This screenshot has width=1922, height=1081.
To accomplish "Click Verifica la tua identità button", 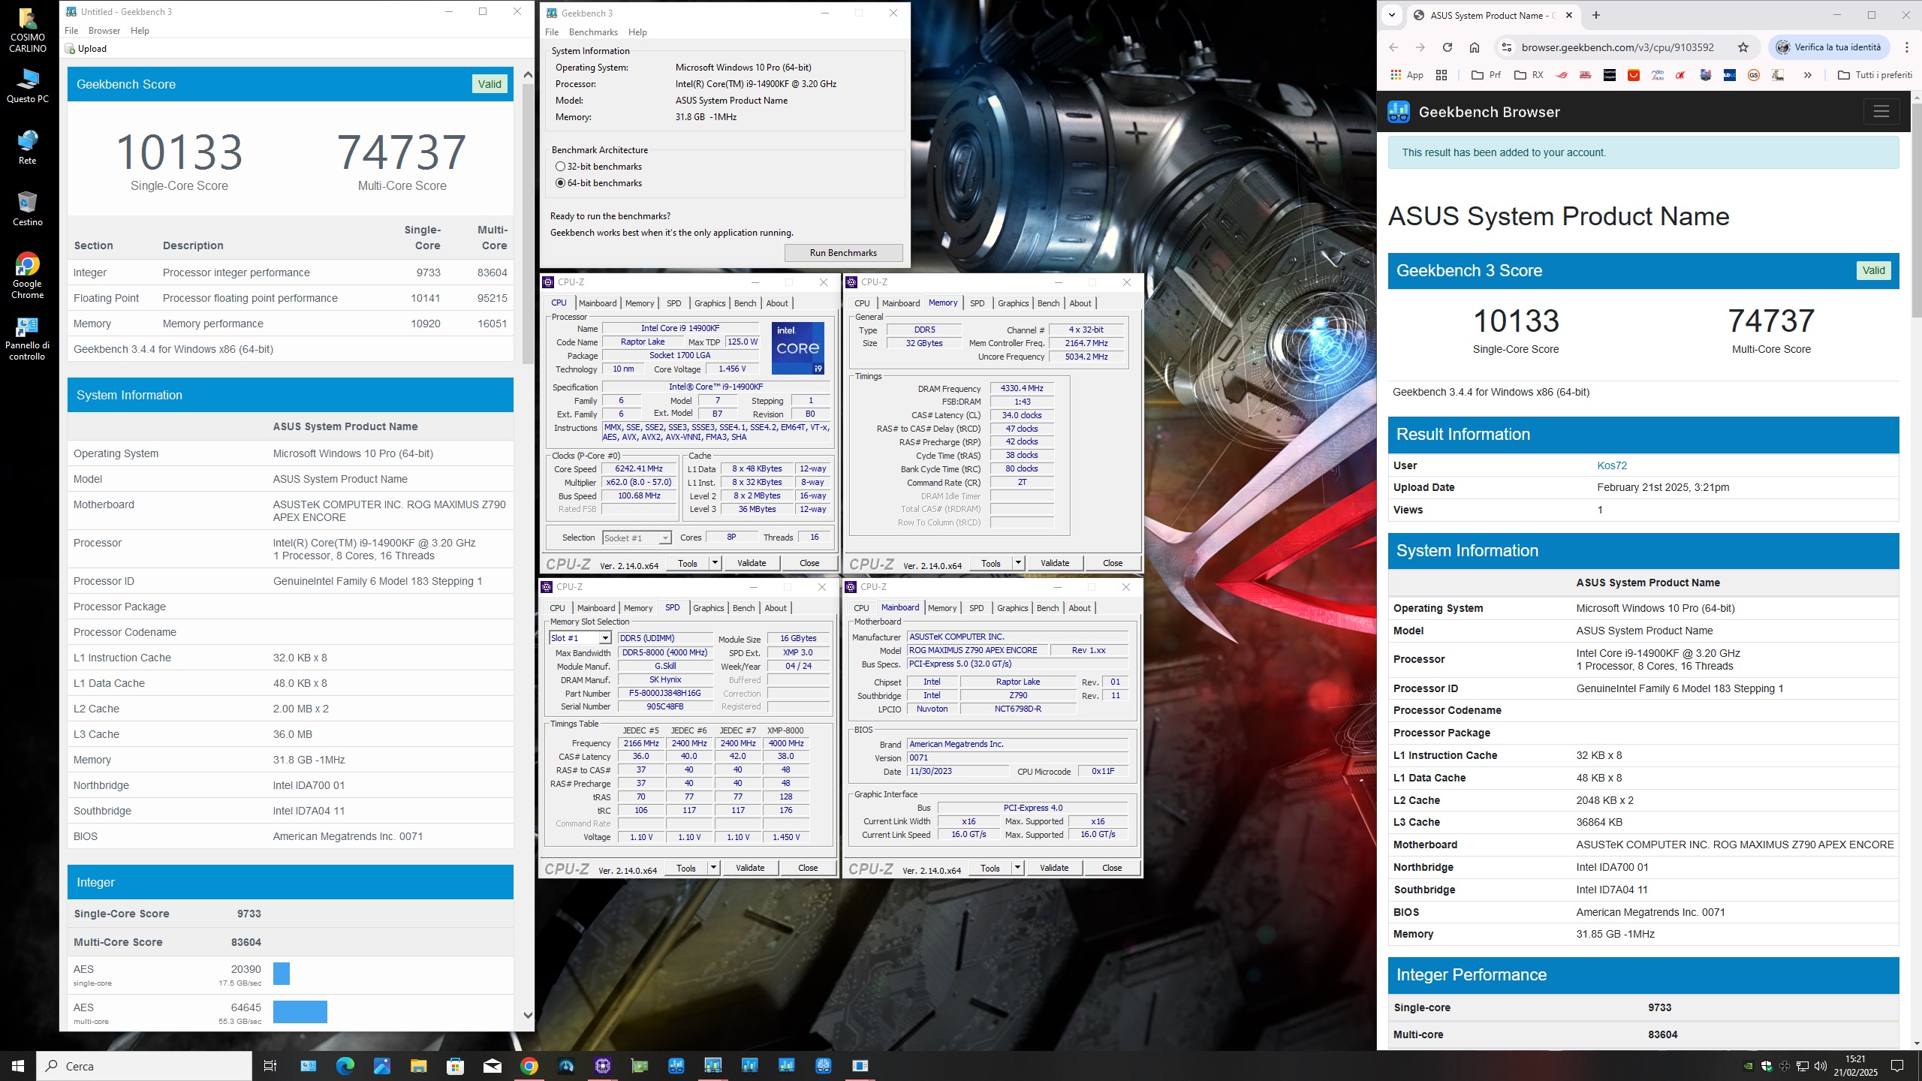I will point(1829,47).
